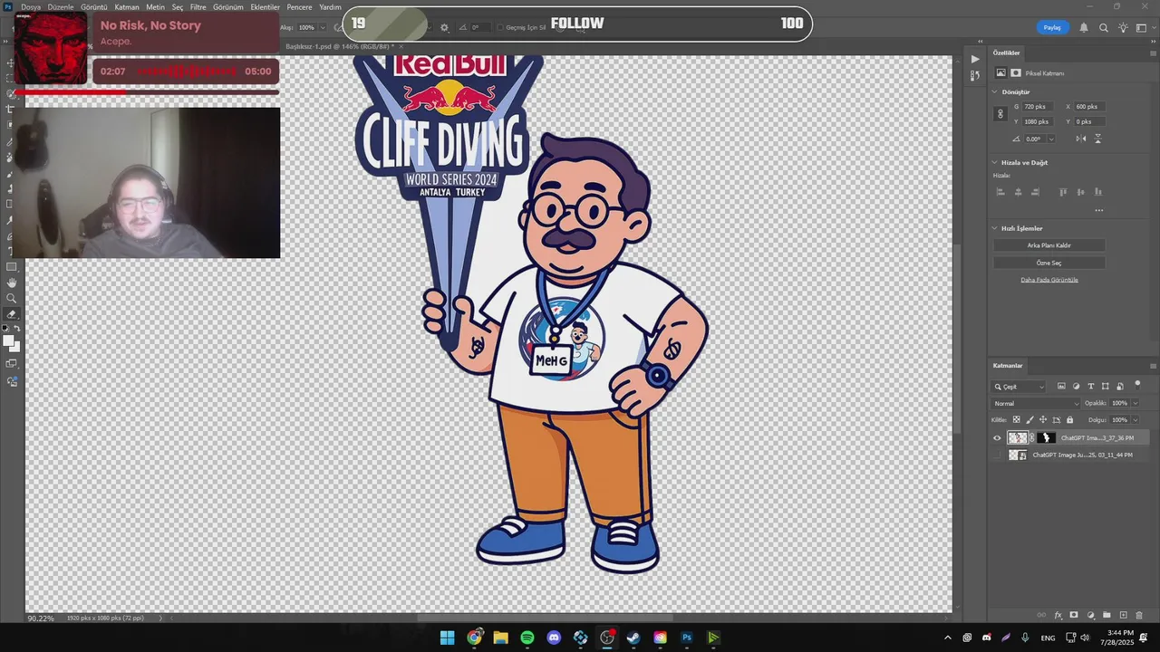
Task: Align left edges in Hizala section
Action: [1000, 192]
